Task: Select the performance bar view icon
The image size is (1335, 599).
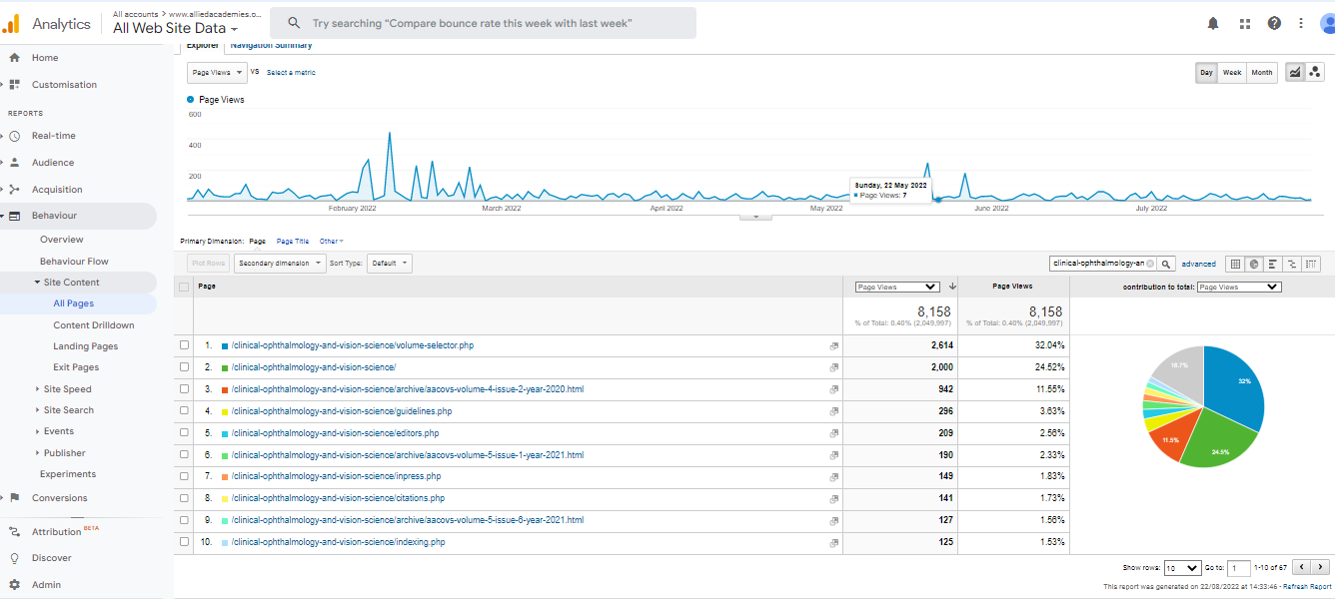Action: [x=1273, y=264]
